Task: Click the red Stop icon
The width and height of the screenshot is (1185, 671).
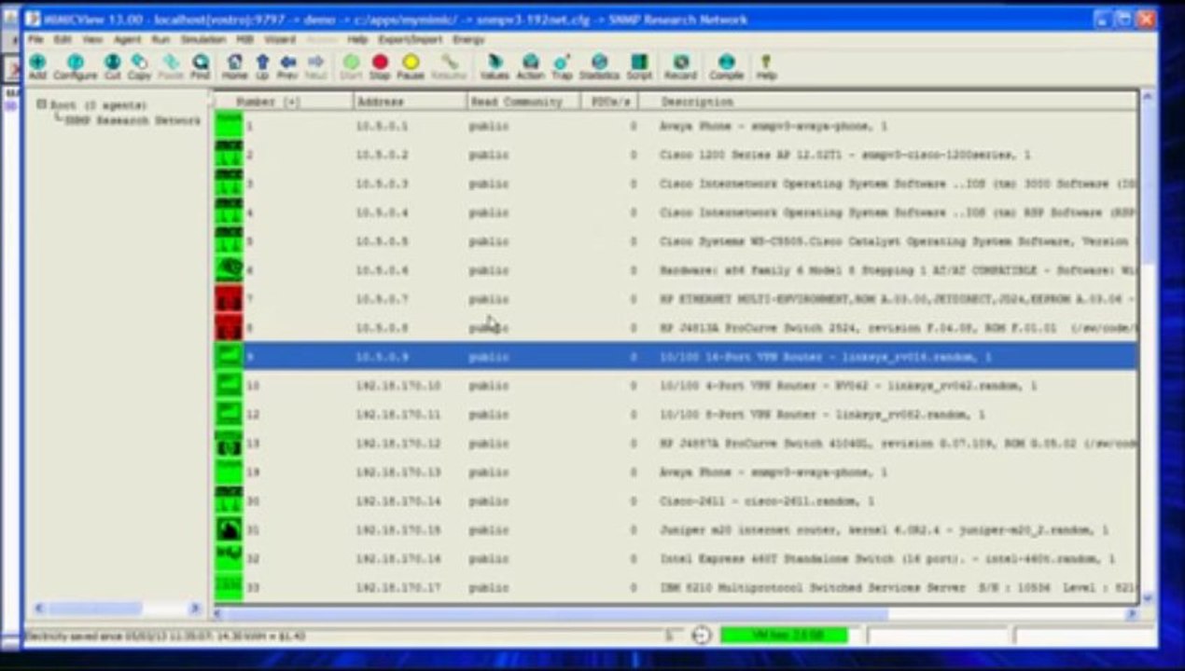Action: pos(380,66)
